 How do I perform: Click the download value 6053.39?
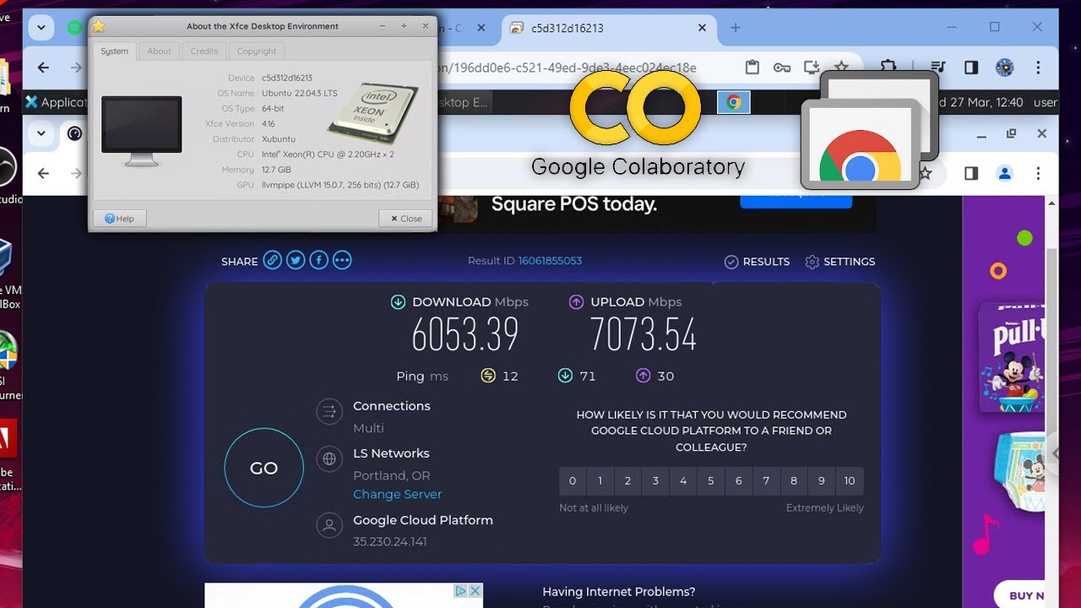(x=464, y=334)
